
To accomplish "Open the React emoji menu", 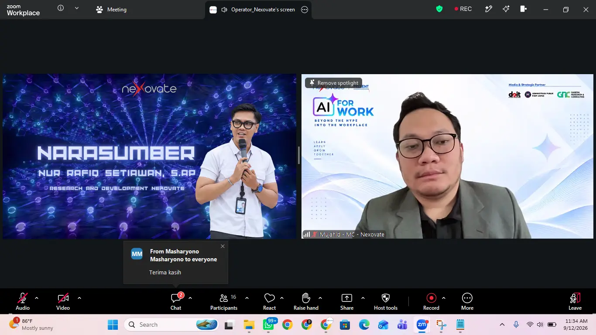I will (269, 301).
